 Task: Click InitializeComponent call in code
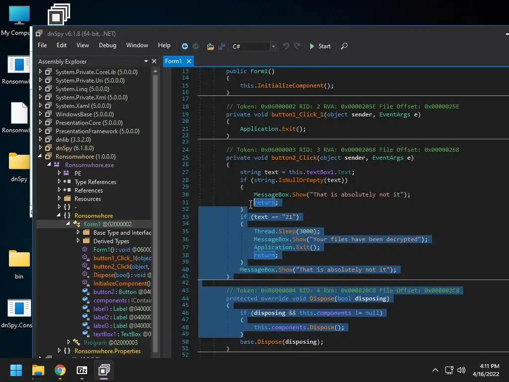[x=290, y=86]
